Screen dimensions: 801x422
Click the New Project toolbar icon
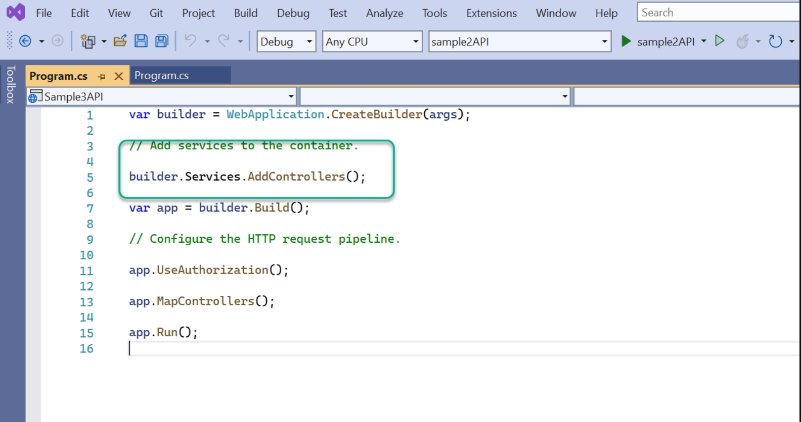point(88,41)
